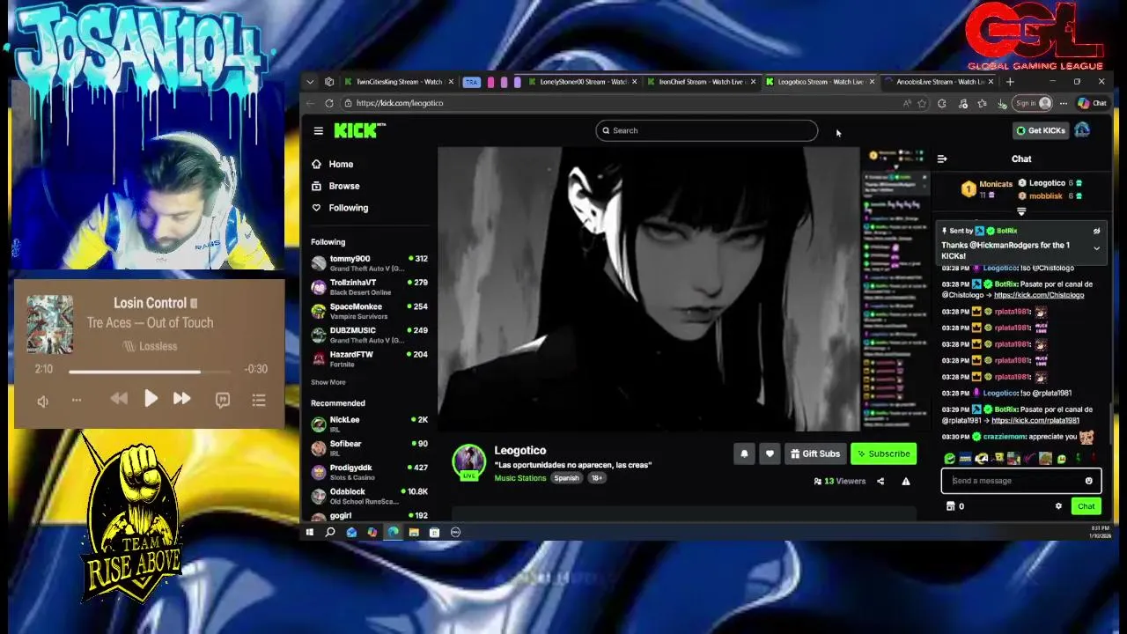Add page to favorites with the star icon

tap(922, 103)
